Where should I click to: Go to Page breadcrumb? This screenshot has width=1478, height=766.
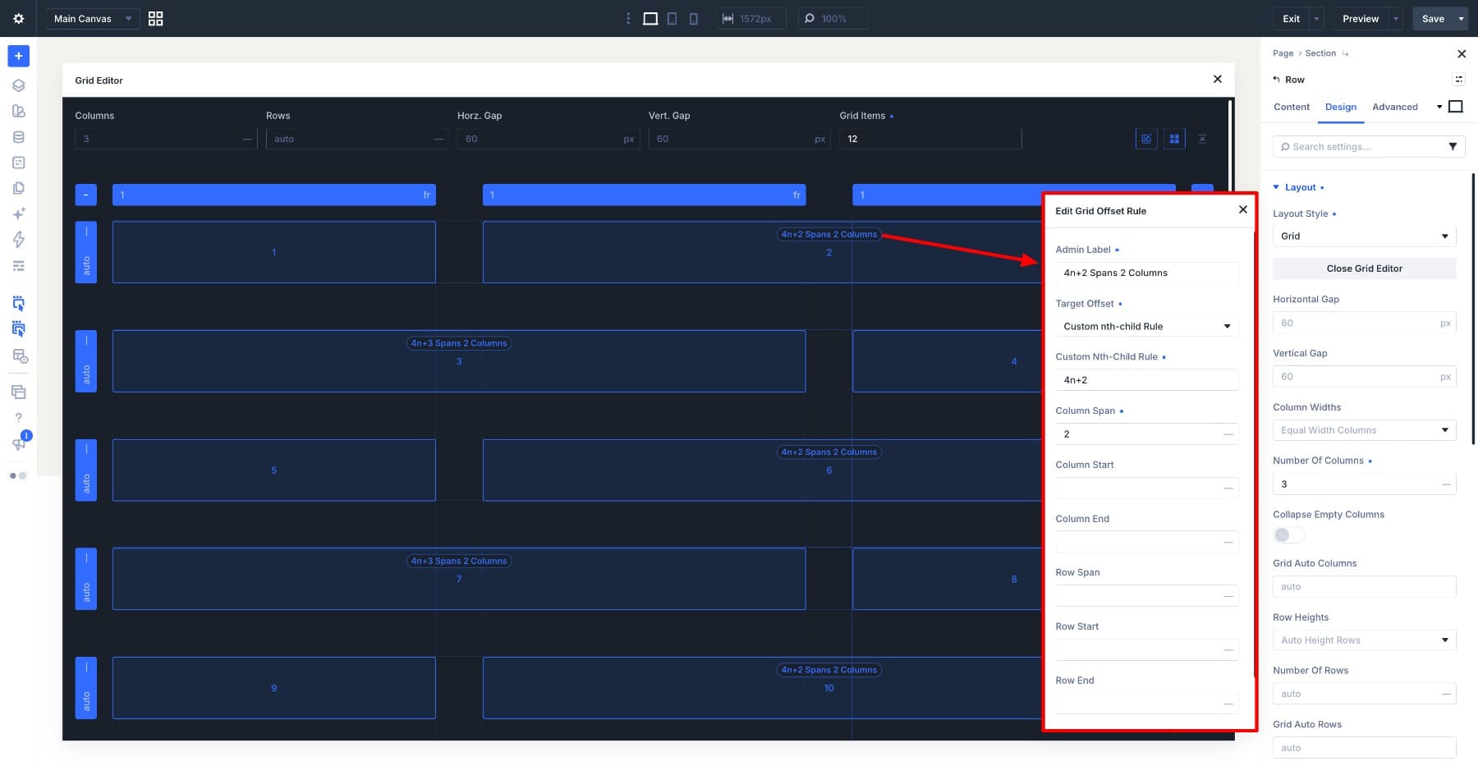point(1283,53)
